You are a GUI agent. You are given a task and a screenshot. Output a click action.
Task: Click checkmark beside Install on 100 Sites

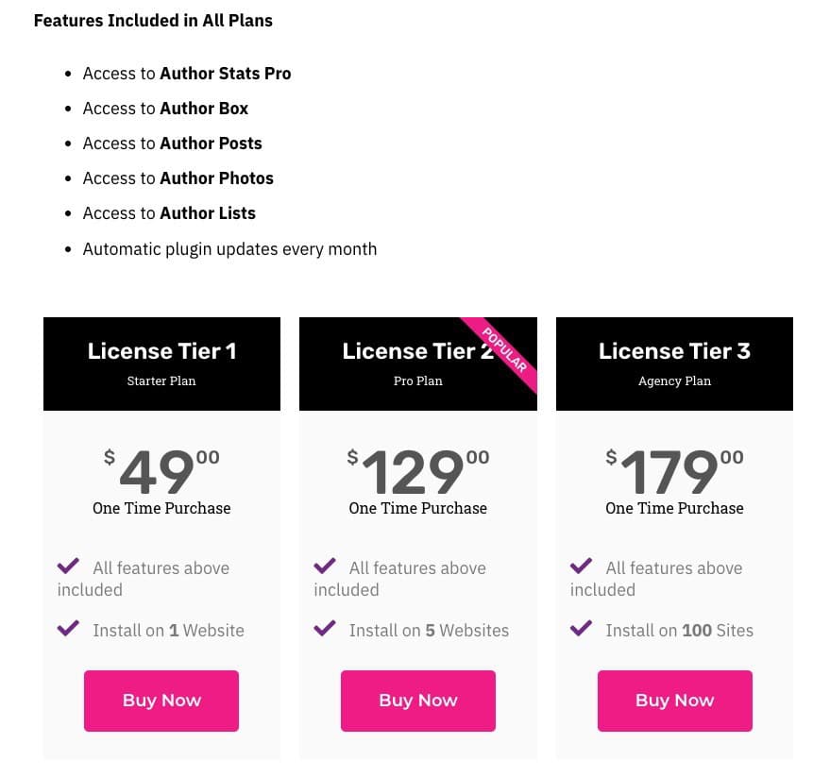[x=581, y=628]
